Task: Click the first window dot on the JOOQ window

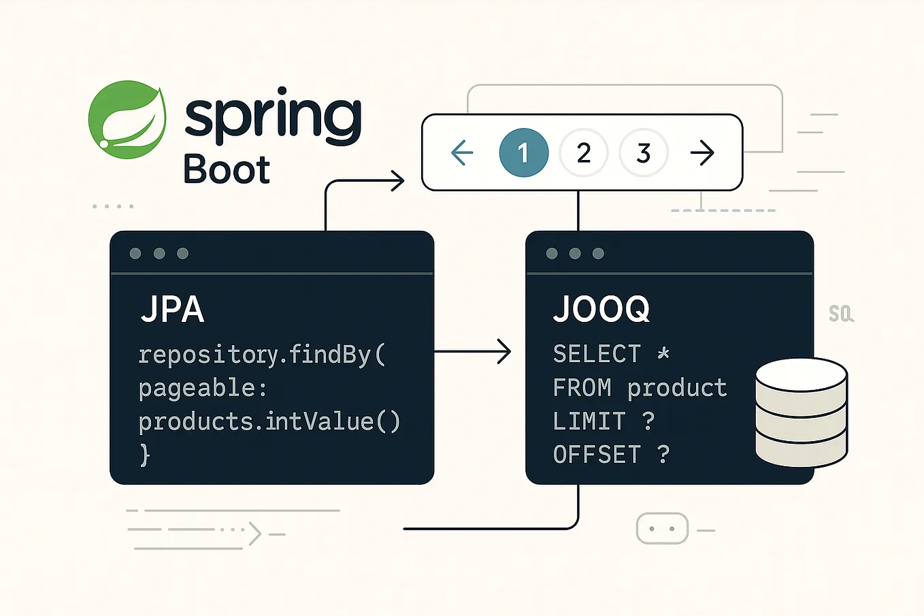Action: point(550,253)
